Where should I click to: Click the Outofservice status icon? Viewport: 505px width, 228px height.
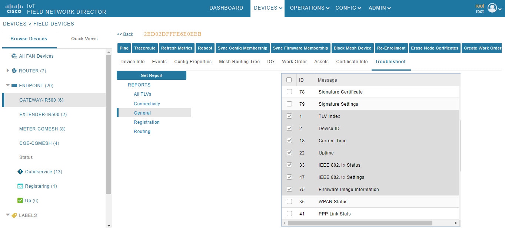[x=20, y=172]
